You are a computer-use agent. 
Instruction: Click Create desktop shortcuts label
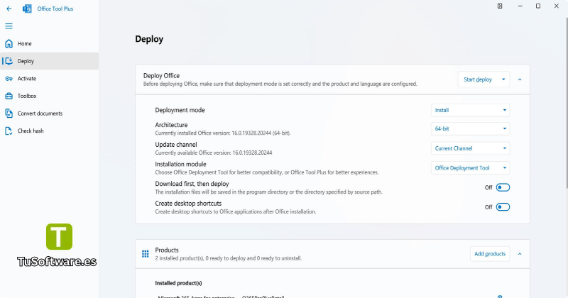click(x=188, y=204)
